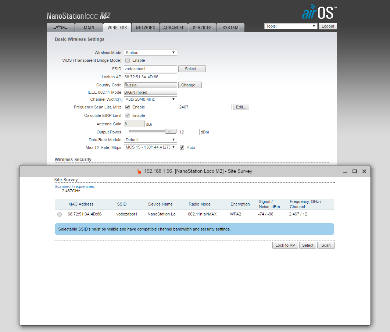Go to the NETWORK tab
390x332 pixels.
click(x=146, y=28)
